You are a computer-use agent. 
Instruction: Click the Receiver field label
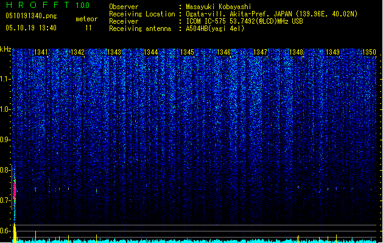click(124, 21)
